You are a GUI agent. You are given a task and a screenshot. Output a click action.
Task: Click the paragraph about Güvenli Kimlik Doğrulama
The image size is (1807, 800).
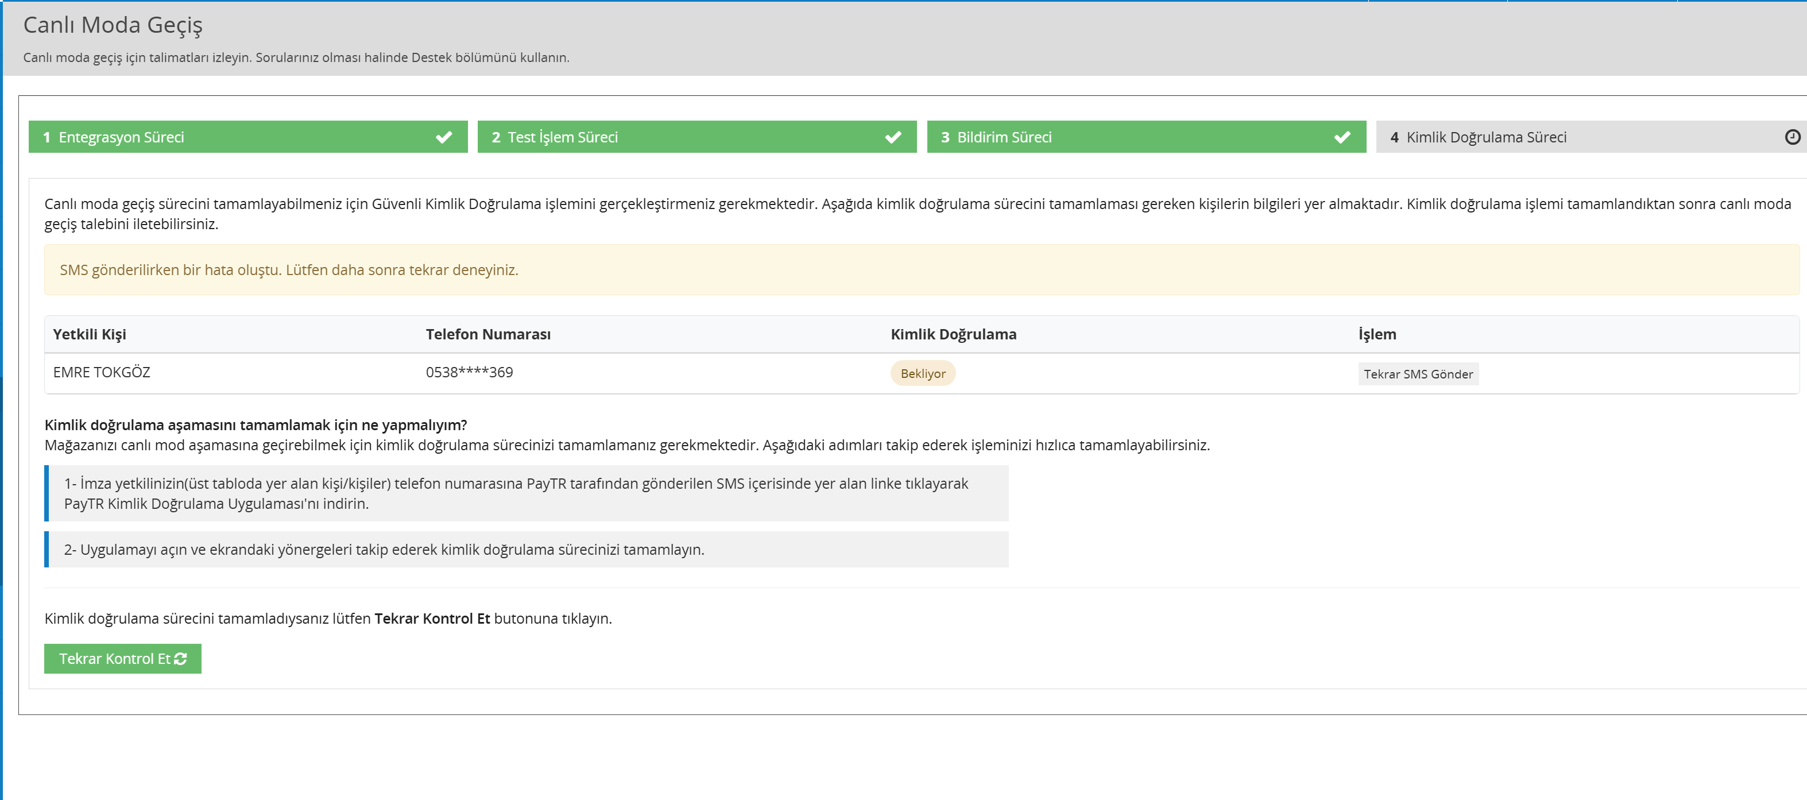pos(918,214)
